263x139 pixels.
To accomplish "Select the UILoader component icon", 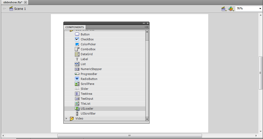I will [x=77, y=109].
